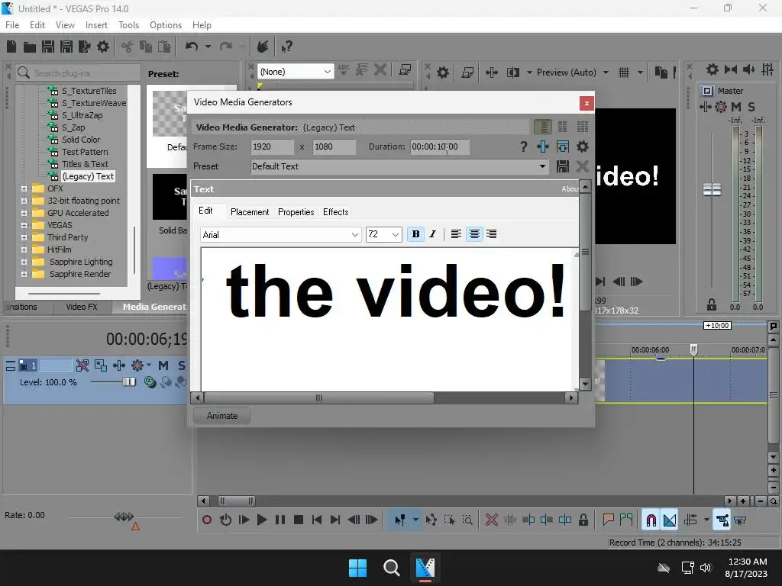Viewport: 782px width, 586px height.
Task: Switch to the Placement tab
Action: tap(250, 212)
